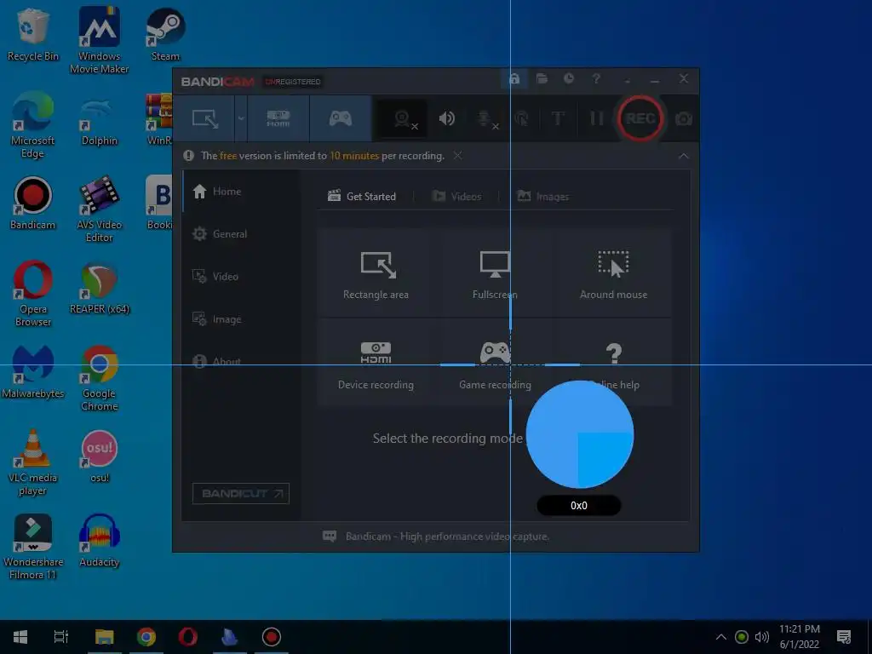Image resolution: width=872 pixels, height=654 pixels.
Task: Collapse the Bandicam panel with up chevron
Action: click(684, 157)
